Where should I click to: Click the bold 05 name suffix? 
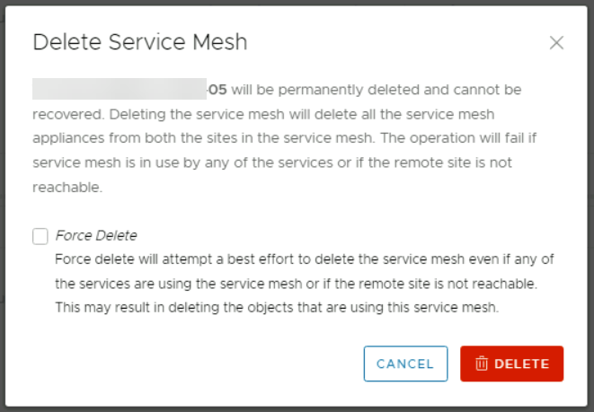click(x=217, y=90)
